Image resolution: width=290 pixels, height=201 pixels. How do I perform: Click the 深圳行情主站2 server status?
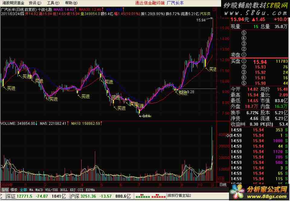(x=179, y=196)
